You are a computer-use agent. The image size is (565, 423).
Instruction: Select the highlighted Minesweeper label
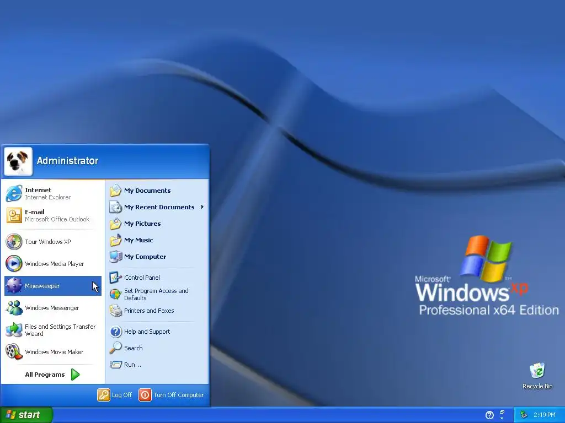[x=42, y=286]
